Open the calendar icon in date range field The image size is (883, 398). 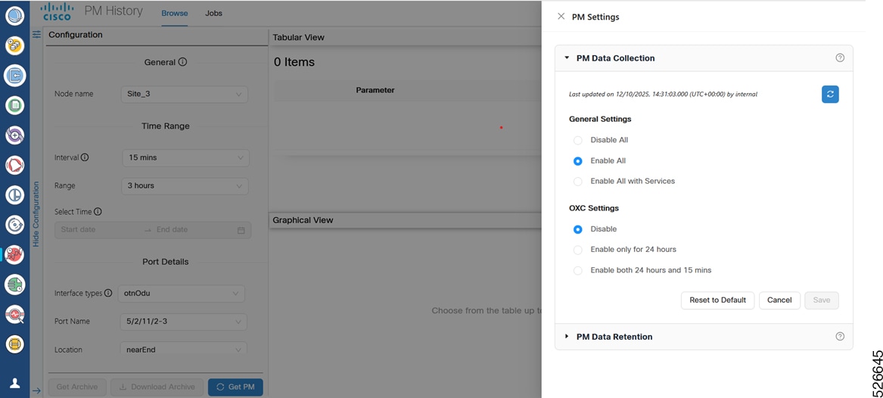pos(241,230)
